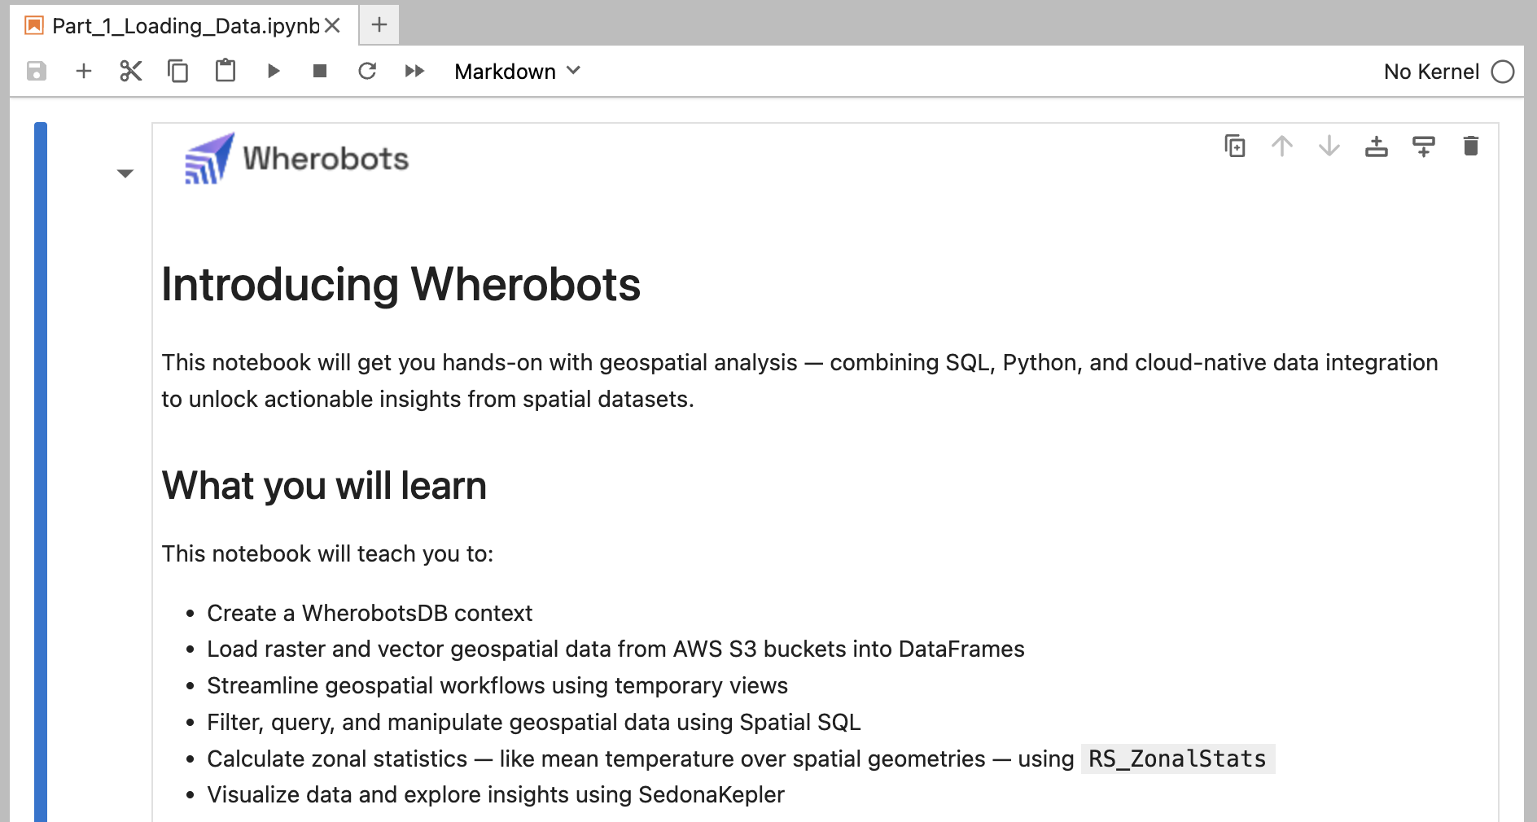Click the Wherobots logo image
This screenshot has width=1537, height=822.
296,159
